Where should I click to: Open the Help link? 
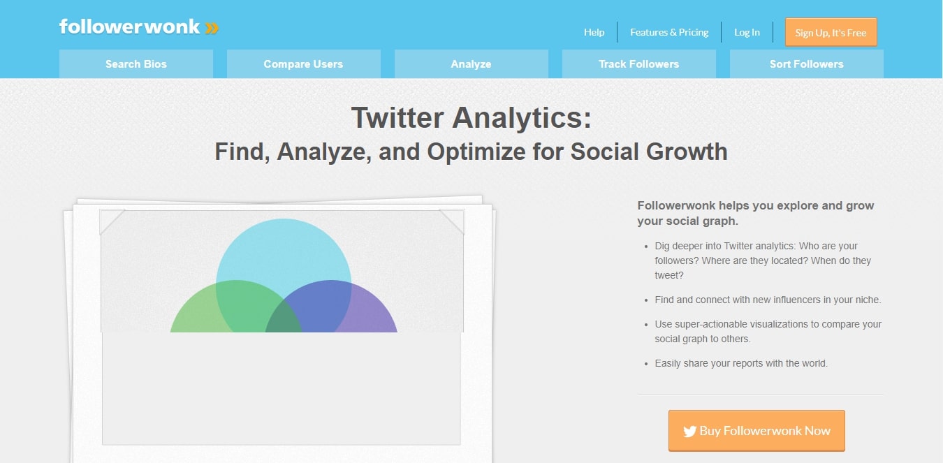click(594, 32)
